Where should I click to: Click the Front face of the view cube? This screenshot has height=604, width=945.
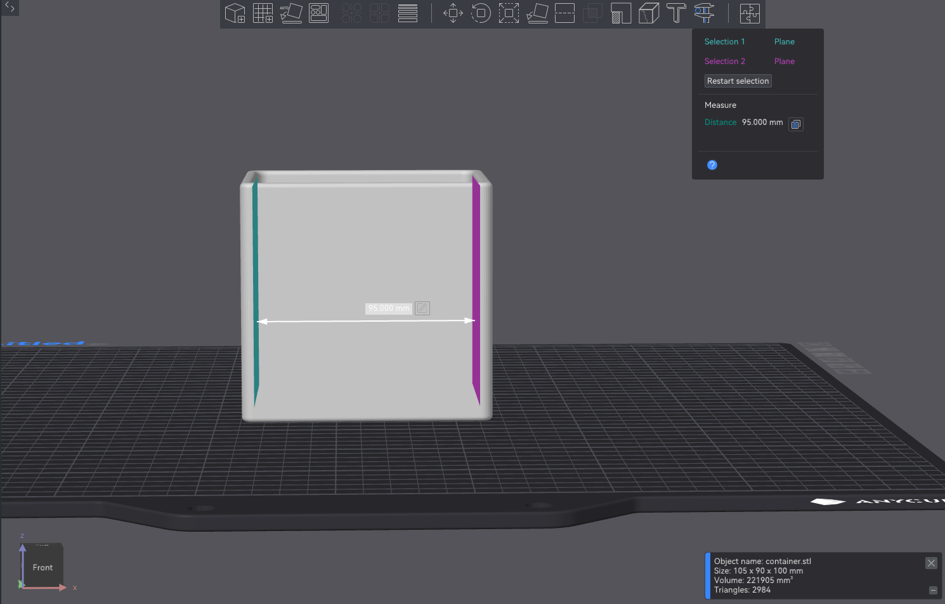42,567
